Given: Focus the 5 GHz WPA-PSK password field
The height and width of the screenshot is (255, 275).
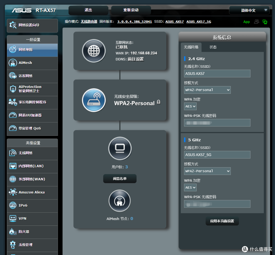Looking at the screenshot, I should [217, 204].
